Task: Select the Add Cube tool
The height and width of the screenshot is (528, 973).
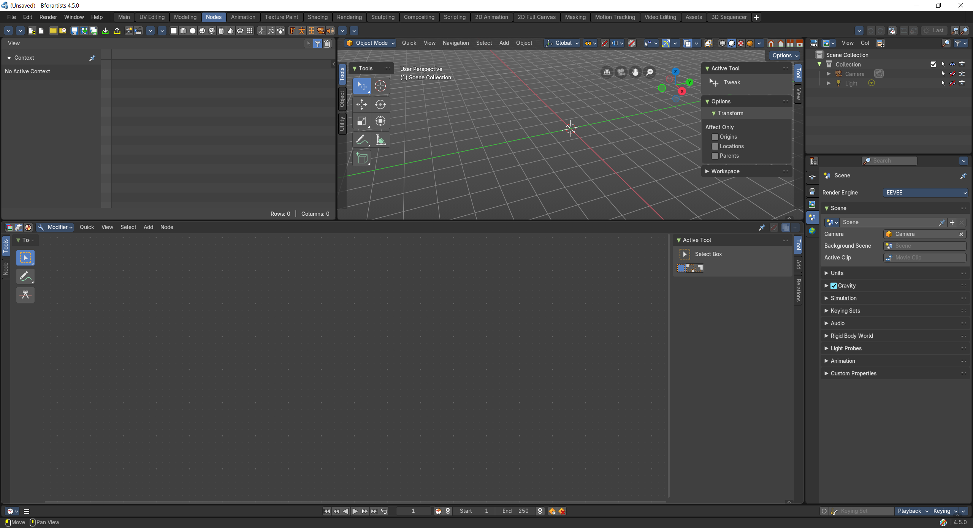Action: [x=361, y=158]
